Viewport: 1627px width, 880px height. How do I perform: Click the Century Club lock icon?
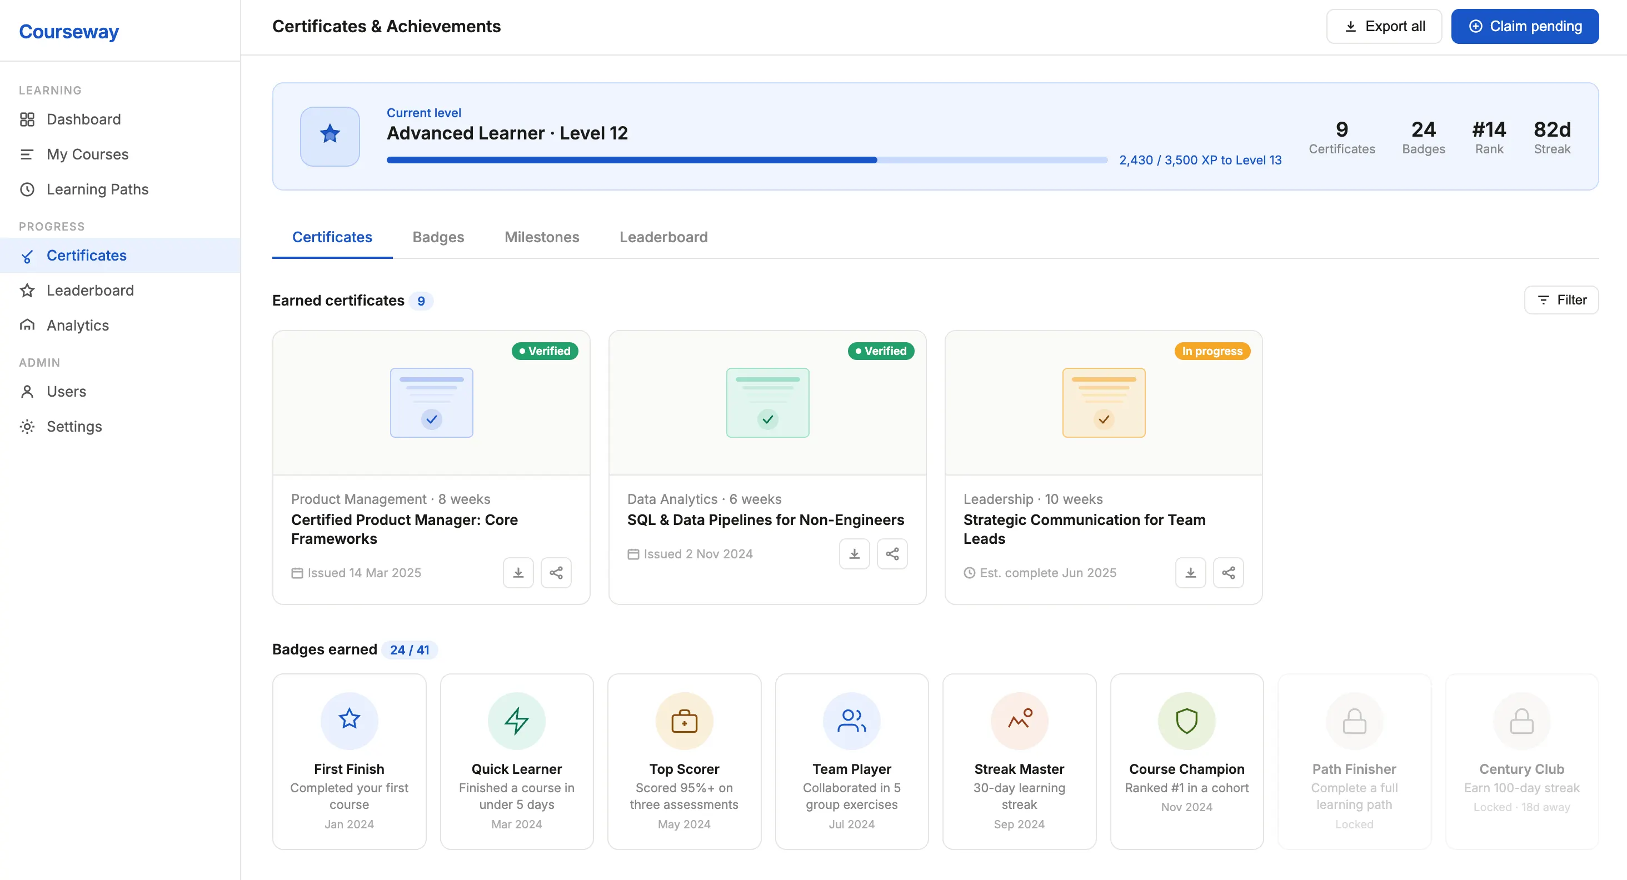click(1521, 721)
